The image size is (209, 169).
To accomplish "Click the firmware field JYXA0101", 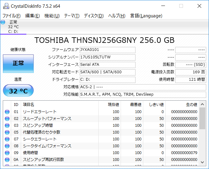I will pyautogui.click(x=108, y=50).
